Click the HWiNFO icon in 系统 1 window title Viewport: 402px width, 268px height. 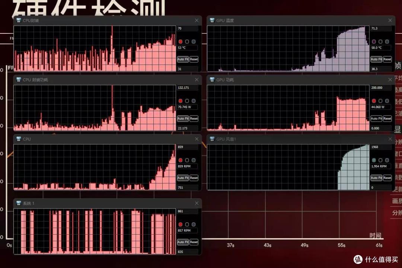19,203
